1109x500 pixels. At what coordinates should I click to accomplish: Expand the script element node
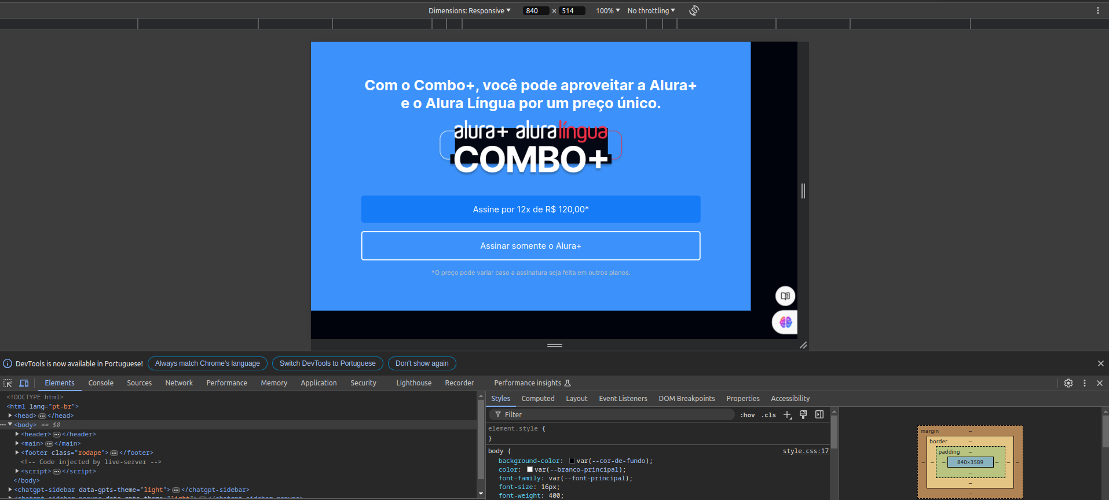[17, 471]
